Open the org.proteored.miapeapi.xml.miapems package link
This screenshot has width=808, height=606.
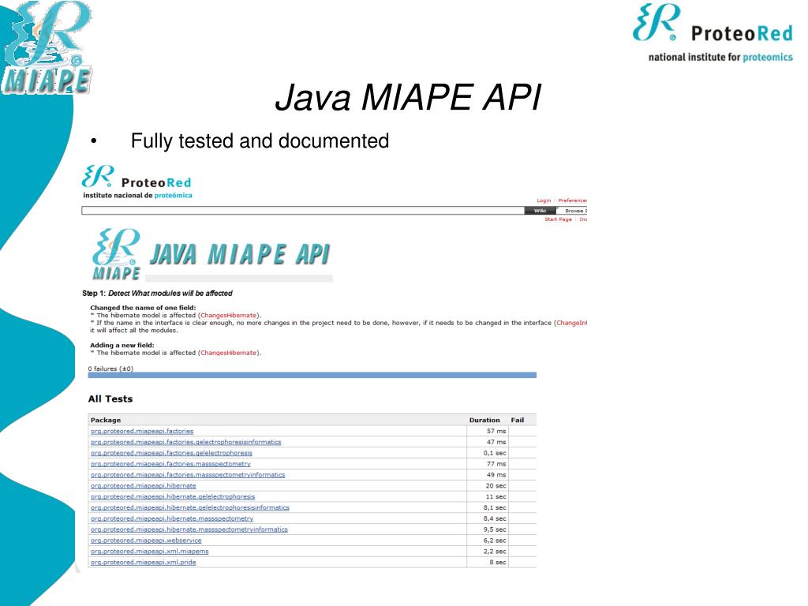tap(149, 552)
